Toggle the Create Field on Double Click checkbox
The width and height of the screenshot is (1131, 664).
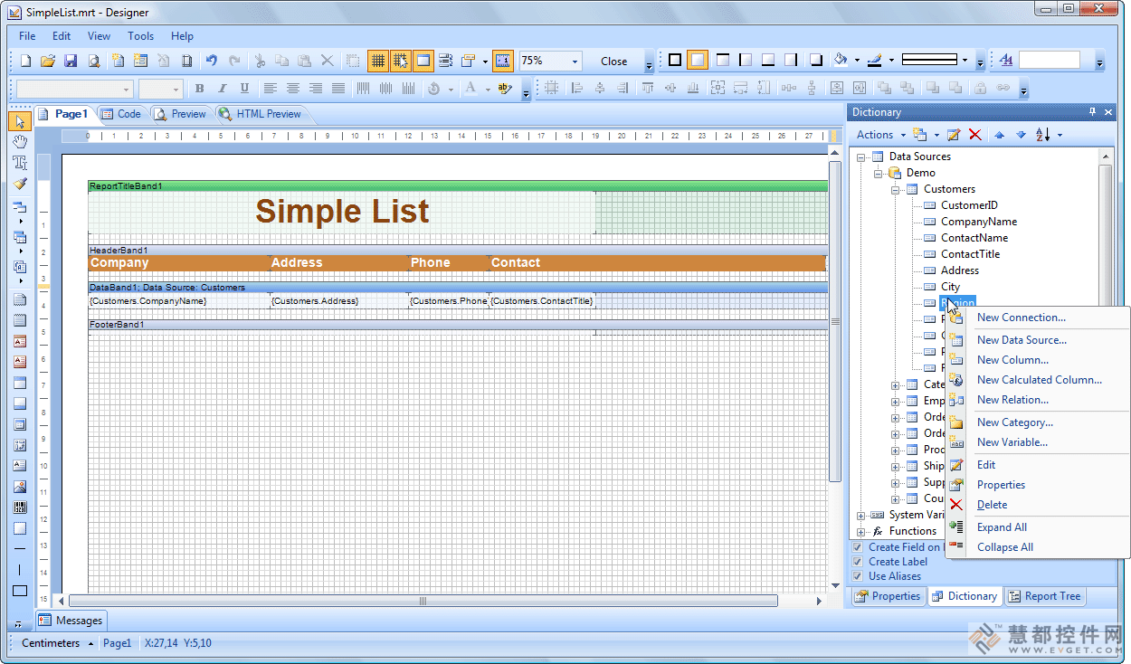858,547
